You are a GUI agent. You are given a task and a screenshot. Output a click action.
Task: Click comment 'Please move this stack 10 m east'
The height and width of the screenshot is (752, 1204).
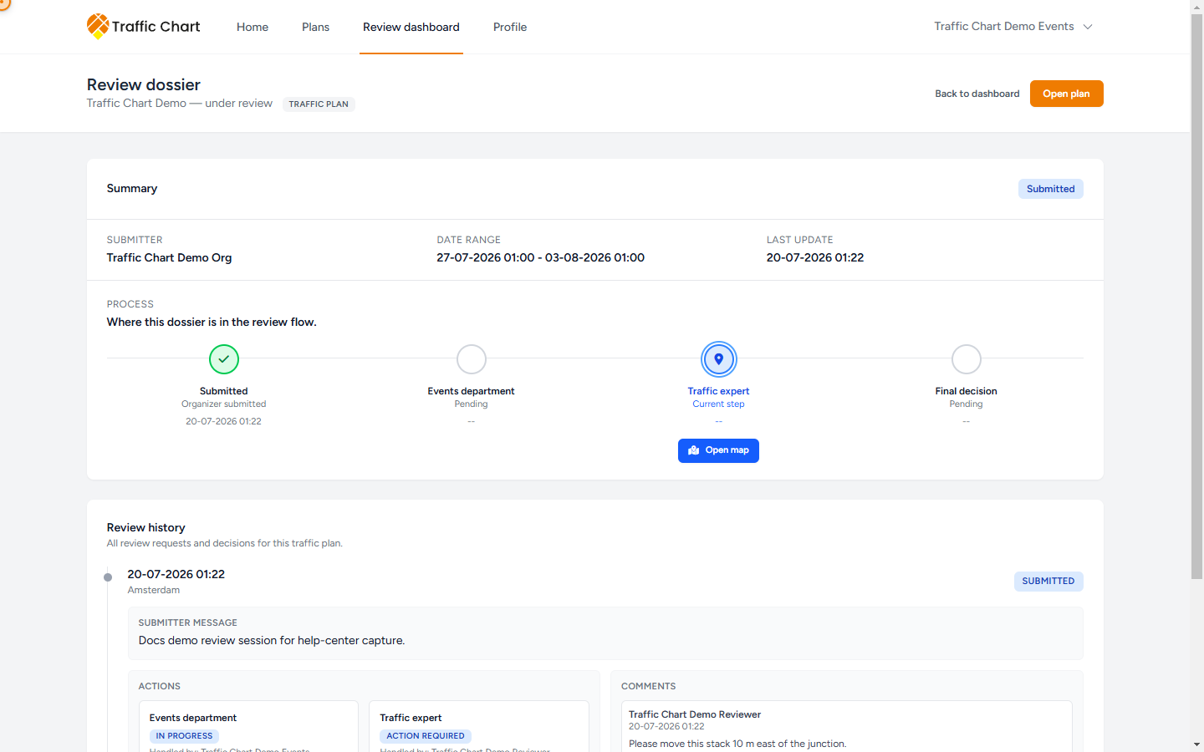pyautogui.click(x=737, y=744)
